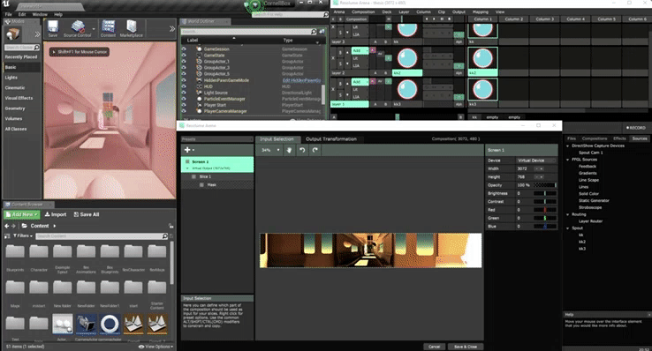
Task: Click the back arrow in Content Browser
Action: (7, 226)
